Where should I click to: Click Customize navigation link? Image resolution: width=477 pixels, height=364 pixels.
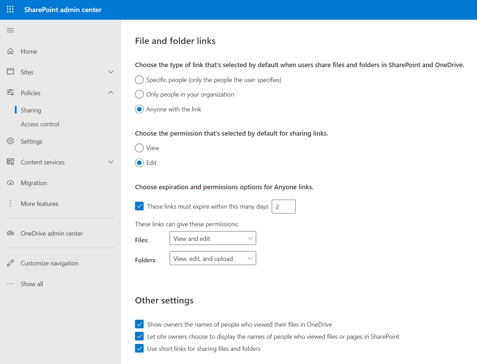49,263
